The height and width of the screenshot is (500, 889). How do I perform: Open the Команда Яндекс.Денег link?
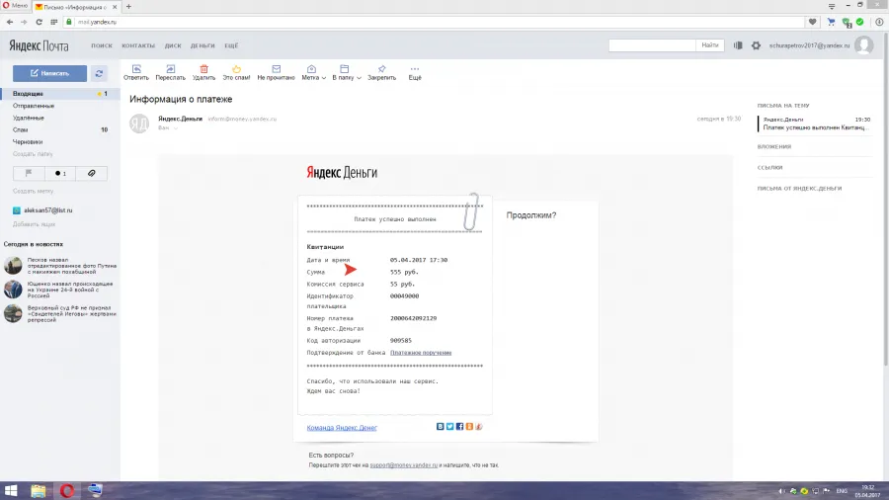pyautogui.click(x=342, y=428)
